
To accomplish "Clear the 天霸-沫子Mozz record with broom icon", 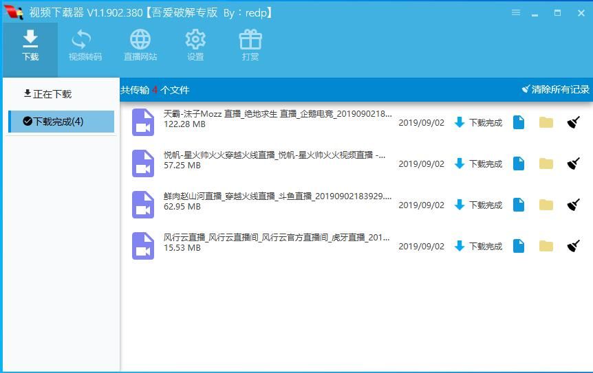I will coord(573,122).
